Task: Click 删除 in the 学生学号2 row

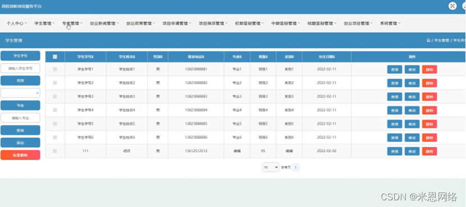Action: [430, 83]
